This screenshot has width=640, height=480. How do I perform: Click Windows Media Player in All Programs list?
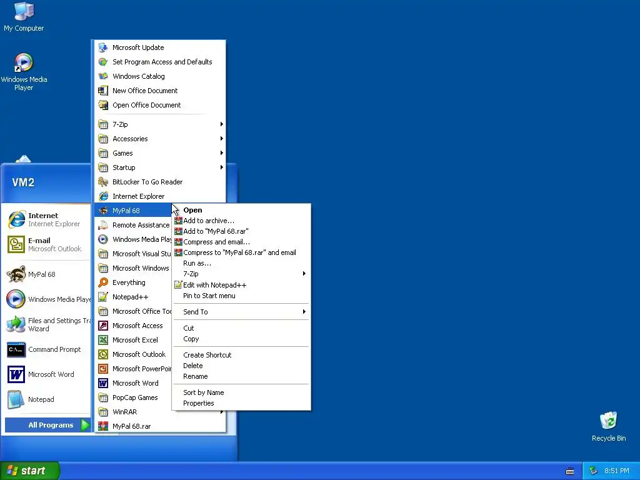[133, 239]
